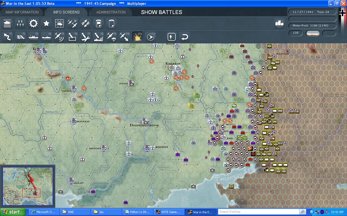This screenshot has height=216, width=347.
Task: Switch to the Administration tab
Action: (111, 12)
